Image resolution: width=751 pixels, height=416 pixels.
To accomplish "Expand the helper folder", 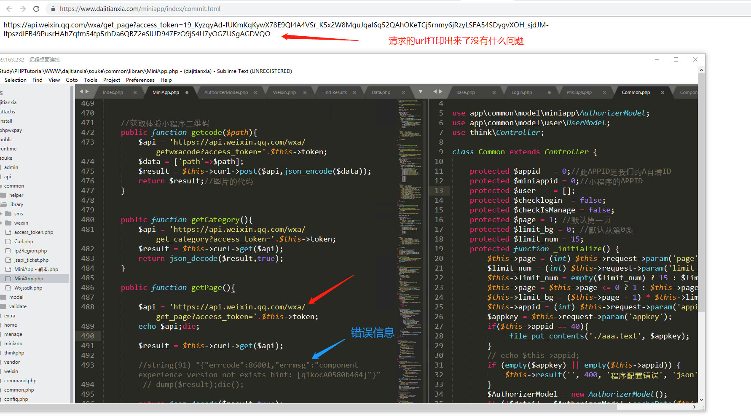I will [x=3, y=195].
